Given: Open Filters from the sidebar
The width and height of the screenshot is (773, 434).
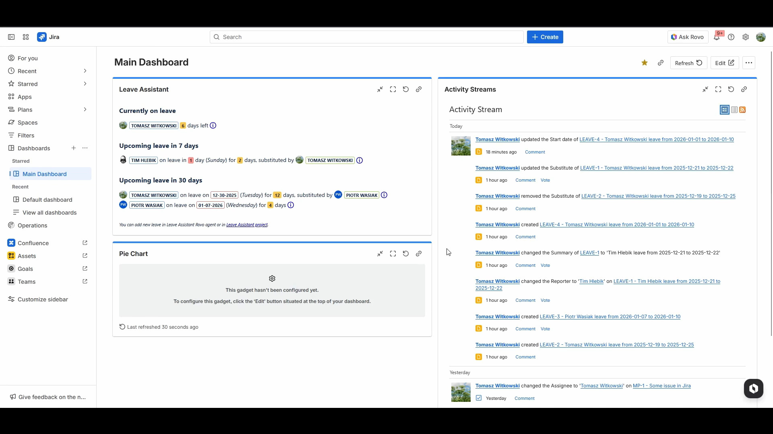Looking at the screenshot, I should 26,135.
